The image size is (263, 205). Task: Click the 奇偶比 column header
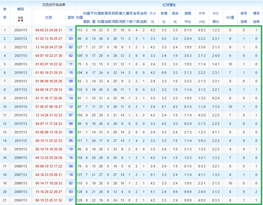point(164,18)
